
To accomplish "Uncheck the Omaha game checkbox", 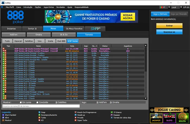I will point(111,103).
